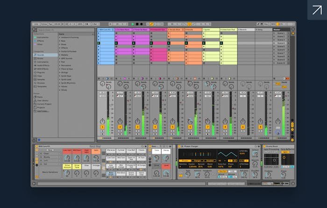Open the 1 Bar quantization dropdown

95,24
